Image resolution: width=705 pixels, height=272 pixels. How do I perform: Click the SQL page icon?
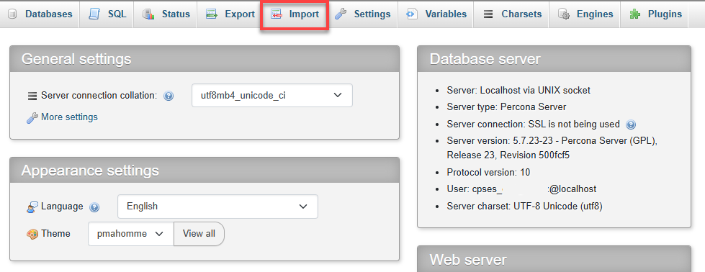[94, 14]
